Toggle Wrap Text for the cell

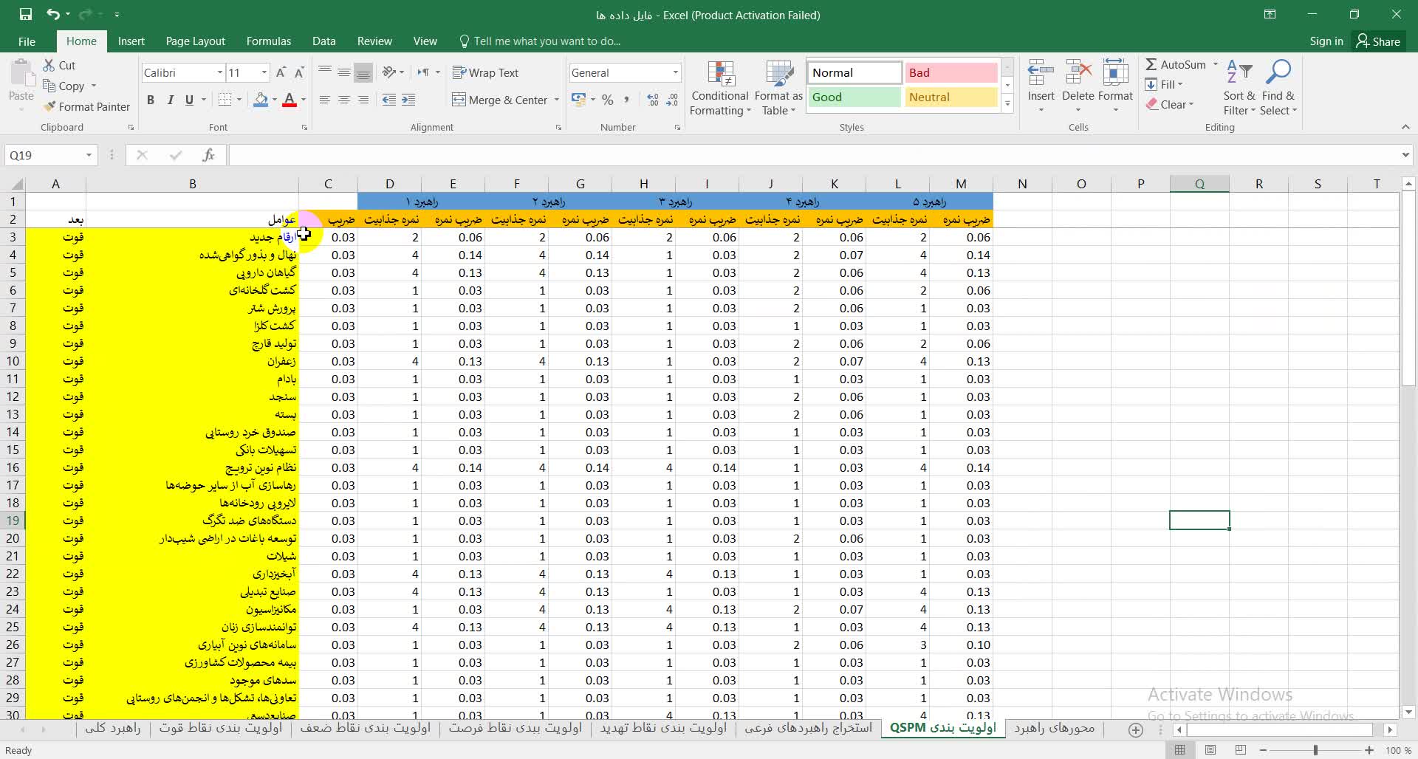(x=485, y=72)
